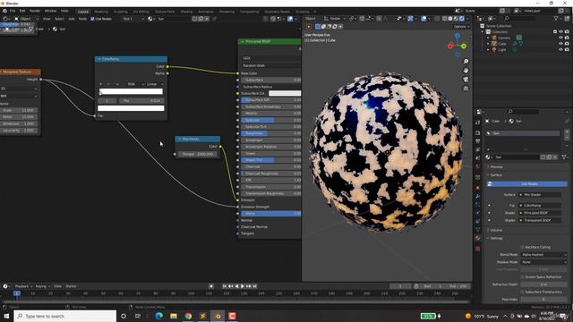Disable Cube in renders via camera icon

(x=567, y=44)
